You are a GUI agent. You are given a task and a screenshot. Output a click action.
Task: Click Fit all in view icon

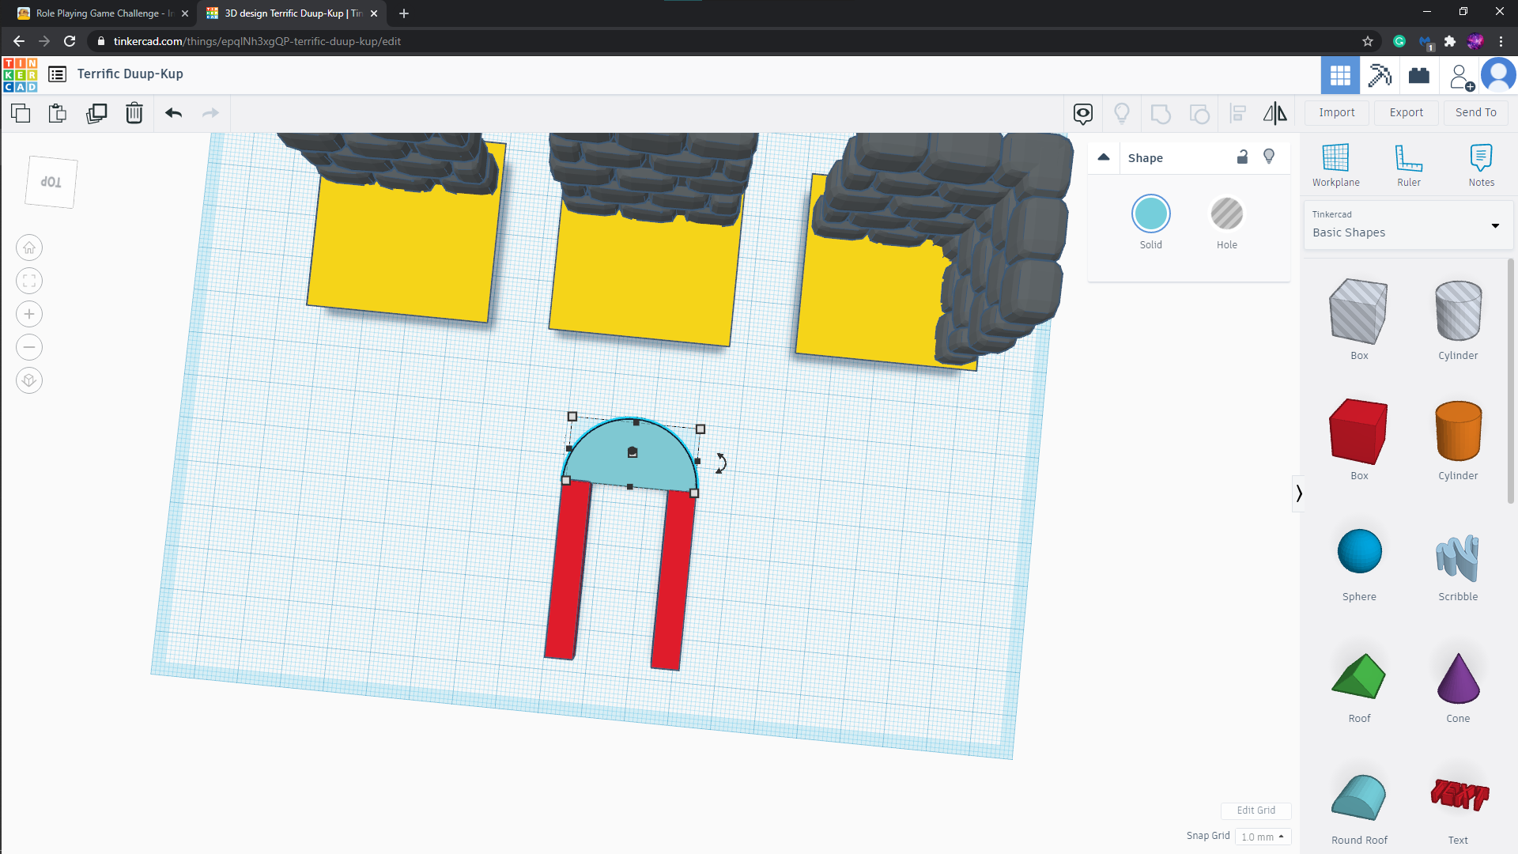click(x=29, y=281)
